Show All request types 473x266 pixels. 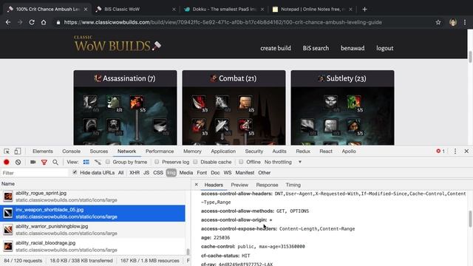(x=120, y=172)
